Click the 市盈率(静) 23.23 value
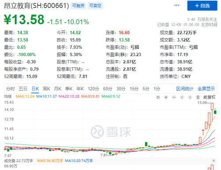This screenshot has width=221, height=170. [x=136, y=55]
